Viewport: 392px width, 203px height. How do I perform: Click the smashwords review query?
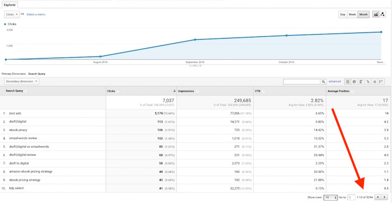[x=23, y=138]
